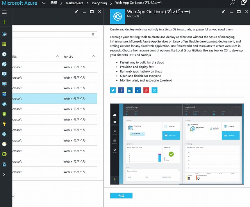The height and width of the screenshot is (207, 250).
Task: Open Resource groups cube icon in sidebar
Action: pos(4,34)
